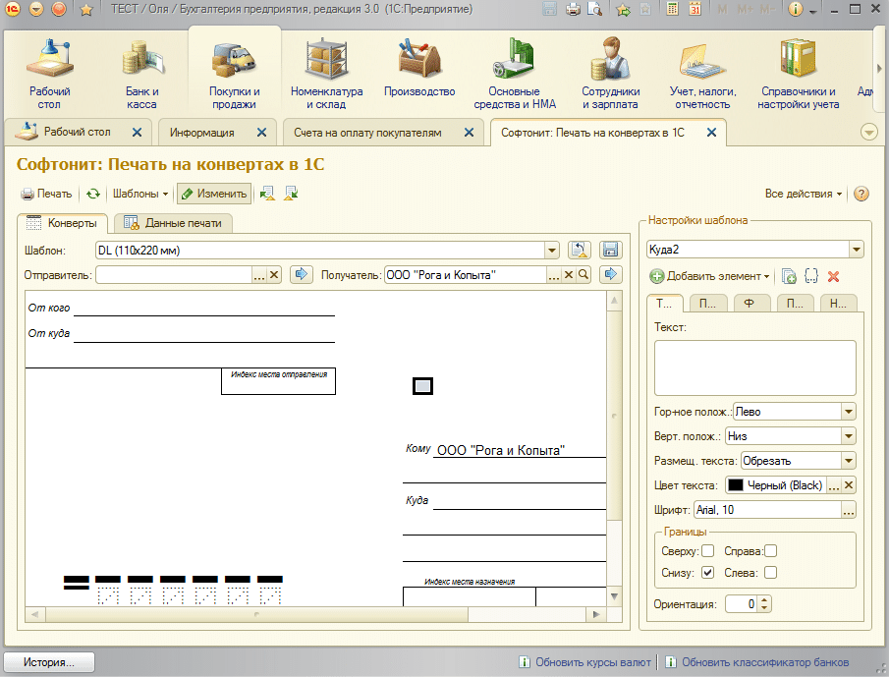The image size is (889, 677).
Task: Click the Обновить курсы валют link
Action: click(584, 662)
